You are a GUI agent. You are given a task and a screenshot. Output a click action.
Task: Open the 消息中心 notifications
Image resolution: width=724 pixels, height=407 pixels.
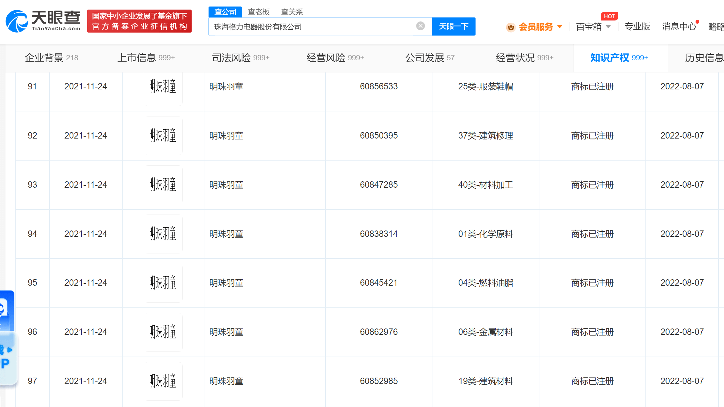coord(679,26)
